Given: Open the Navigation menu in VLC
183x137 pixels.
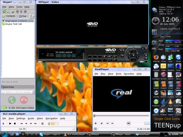Looking at the screenshot, I should [x=51, y=118].
